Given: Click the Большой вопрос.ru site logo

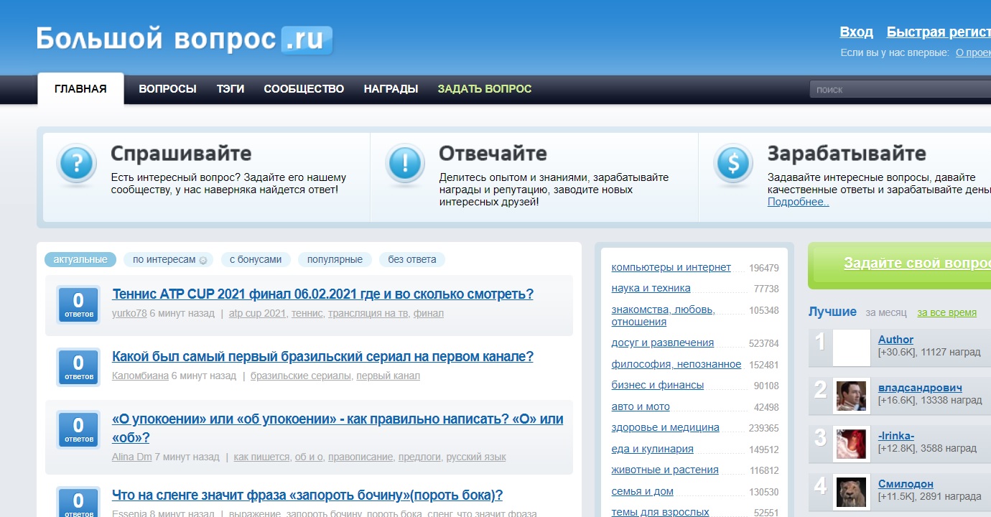Looking at the screenshot, I should [185, 39].
